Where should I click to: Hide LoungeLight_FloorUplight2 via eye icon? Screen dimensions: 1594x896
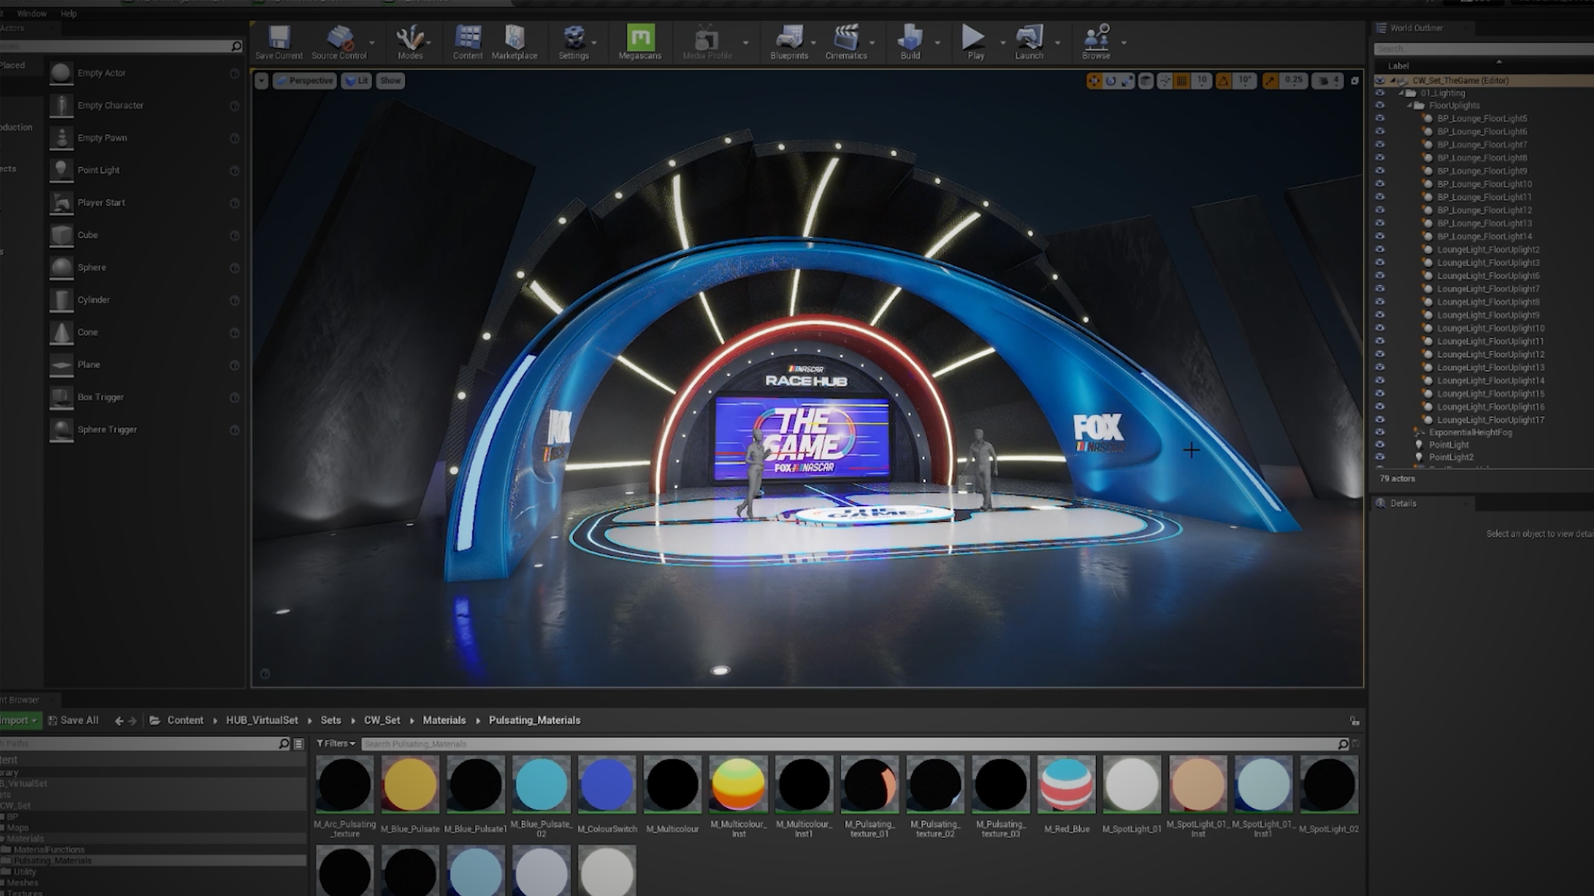pos(1380,250)
